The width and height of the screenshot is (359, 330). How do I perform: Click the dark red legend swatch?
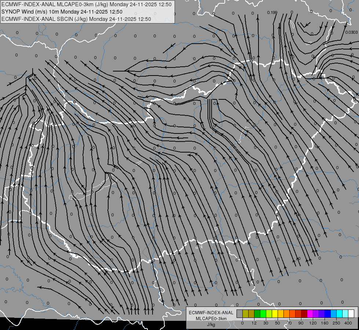point(304,313)
